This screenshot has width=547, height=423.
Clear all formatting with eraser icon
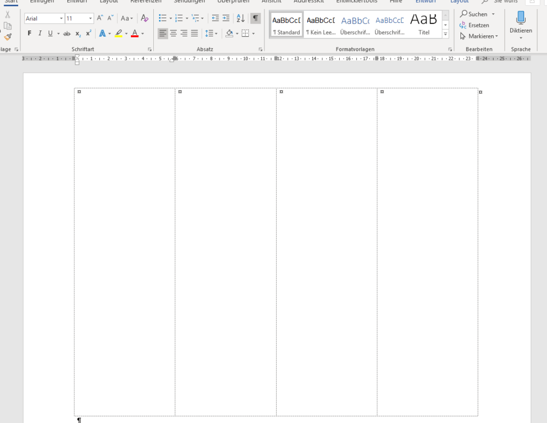click(x=145, y=19)
